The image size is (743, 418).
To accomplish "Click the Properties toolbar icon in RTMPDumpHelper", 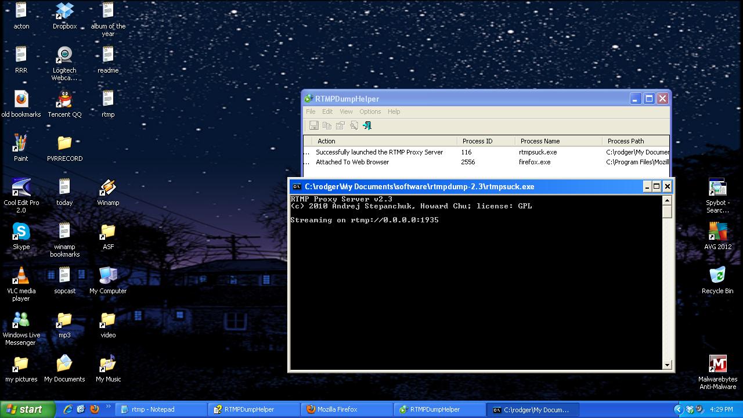I will 340,125.
